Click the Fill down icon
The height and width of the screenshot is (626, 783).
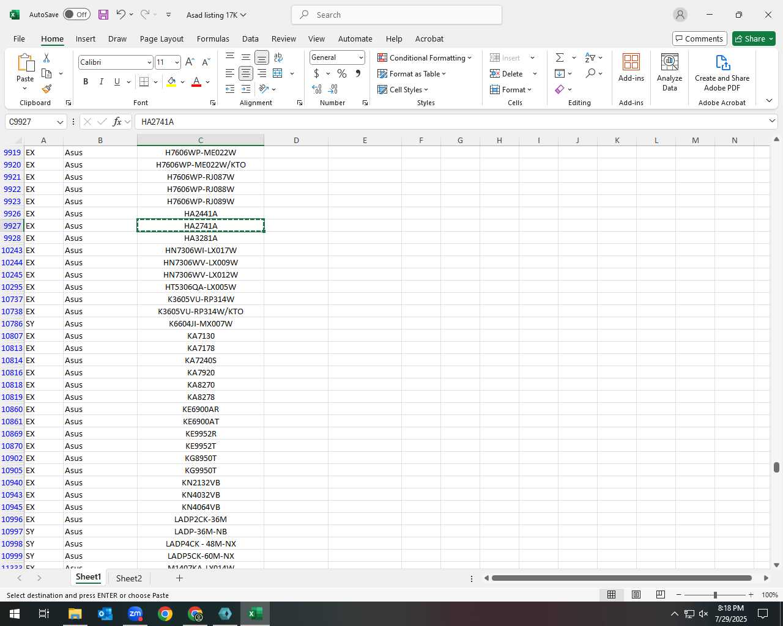click(560, 73)
